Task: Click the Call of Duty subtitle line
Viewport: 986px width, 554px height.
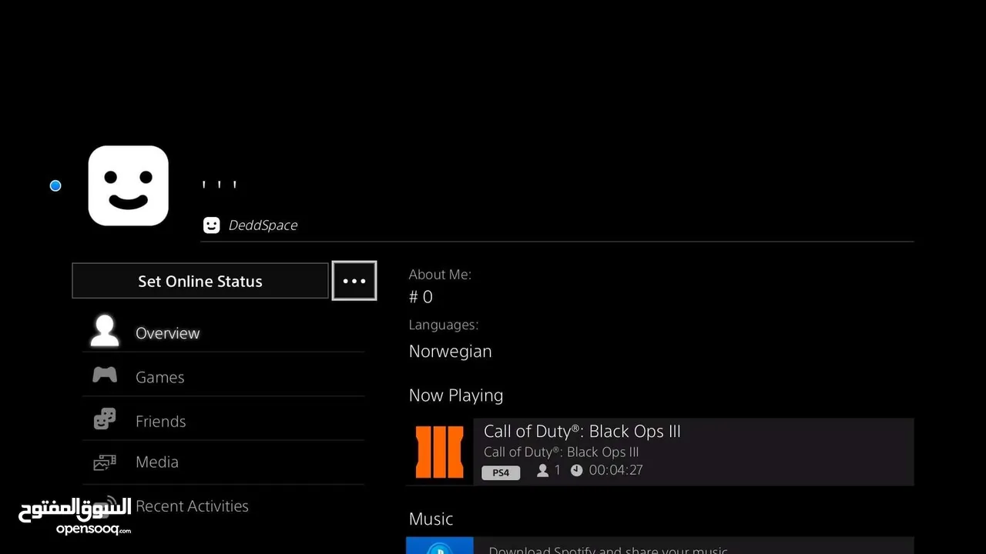Action: pyautogui.click(x=561, y=452)
